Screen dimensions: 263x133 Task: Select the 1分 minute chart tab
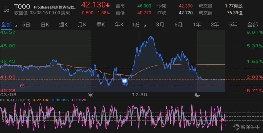click(136, 25)
